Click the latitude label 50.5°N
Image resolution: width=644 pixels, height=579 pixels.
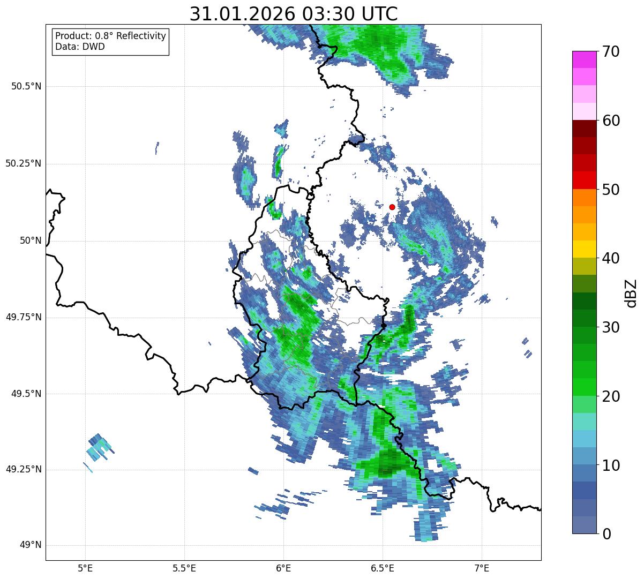coord(26,87)
